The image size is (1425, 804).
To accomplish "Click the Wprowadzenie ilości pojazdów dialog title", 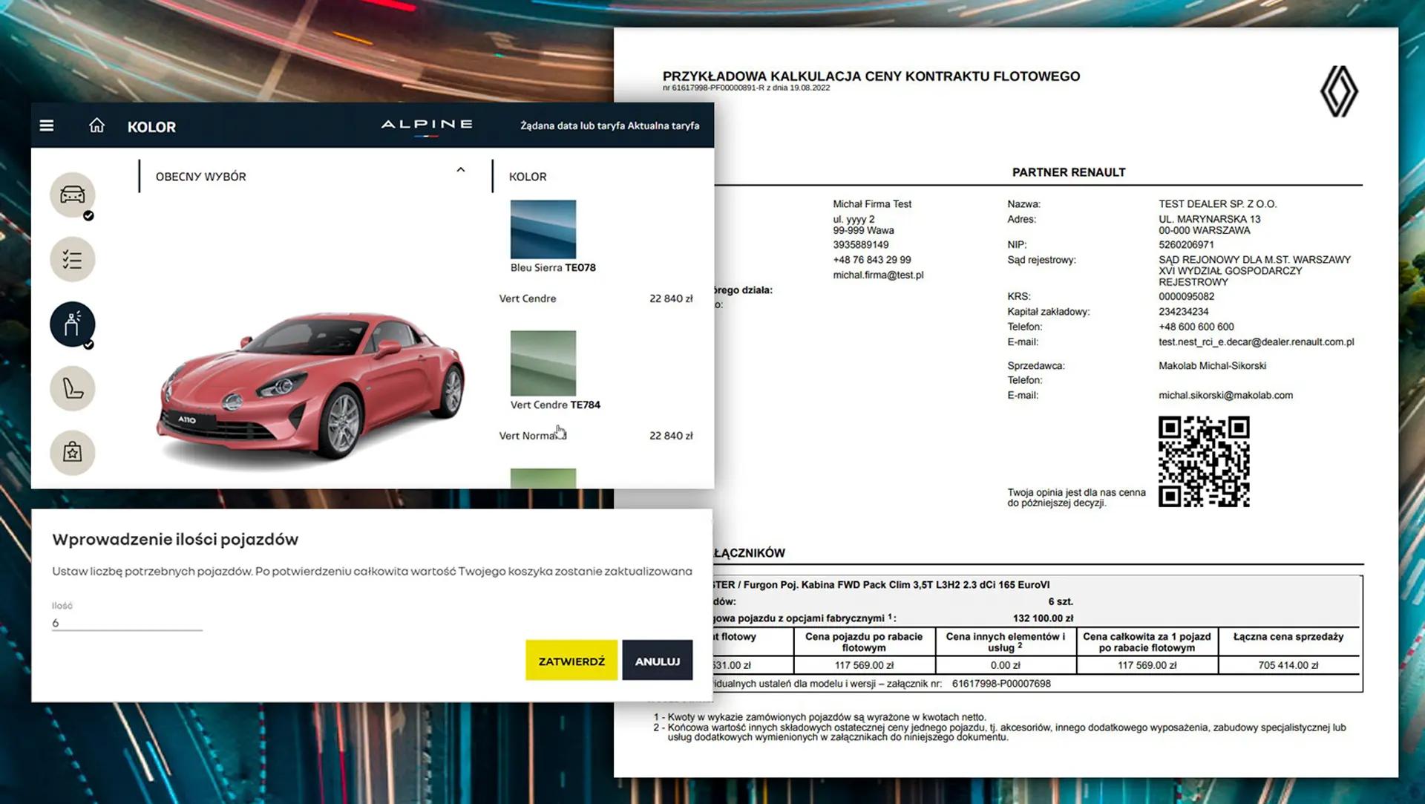I will (x=175, y=540).
